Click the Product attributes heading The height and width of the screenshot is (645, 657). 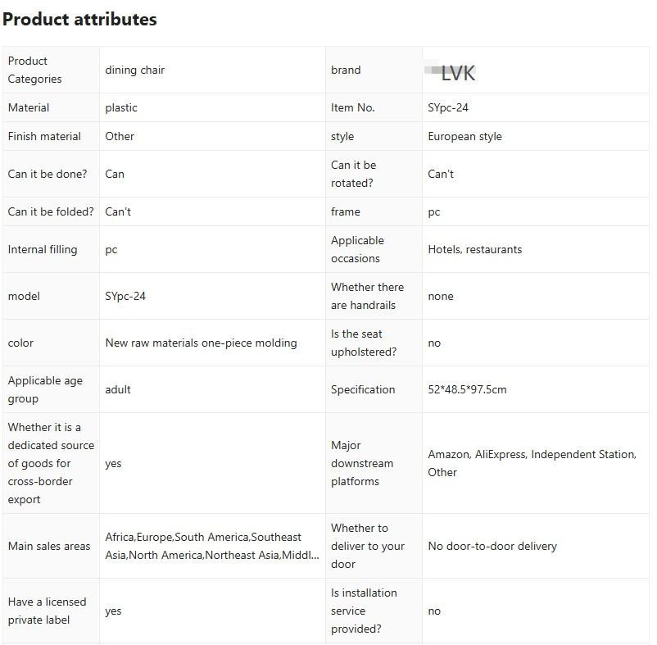pos(79,20)
